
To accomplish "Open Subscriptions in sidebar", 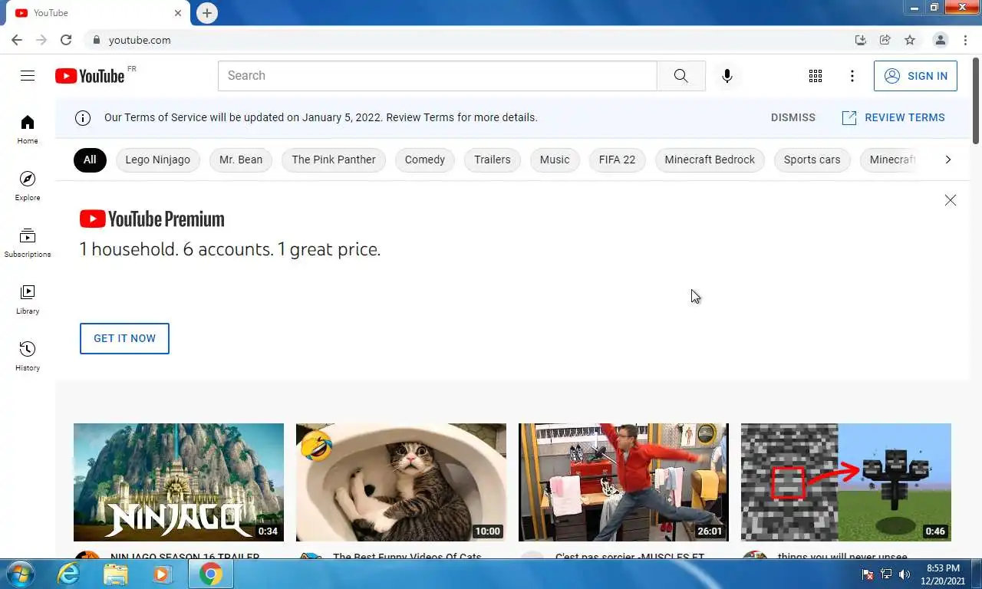I will [28, 243].
